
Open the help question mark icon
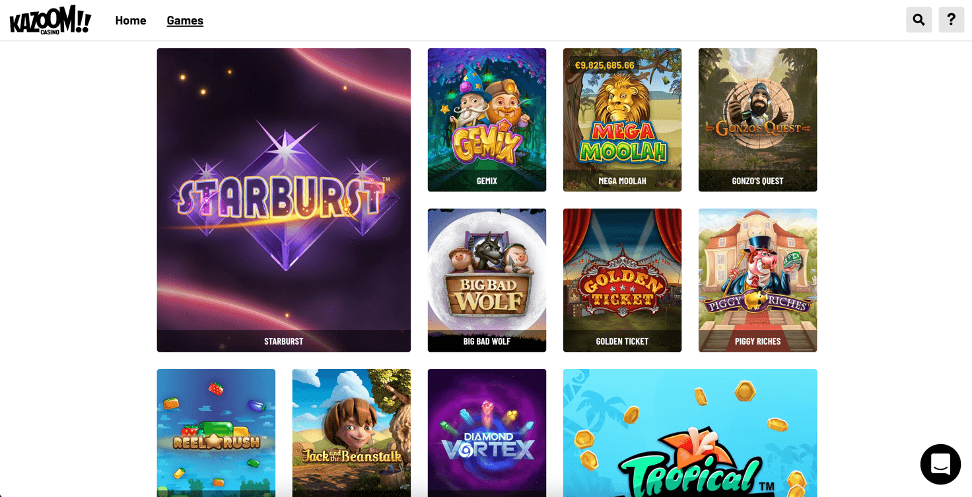click(951, 20)
